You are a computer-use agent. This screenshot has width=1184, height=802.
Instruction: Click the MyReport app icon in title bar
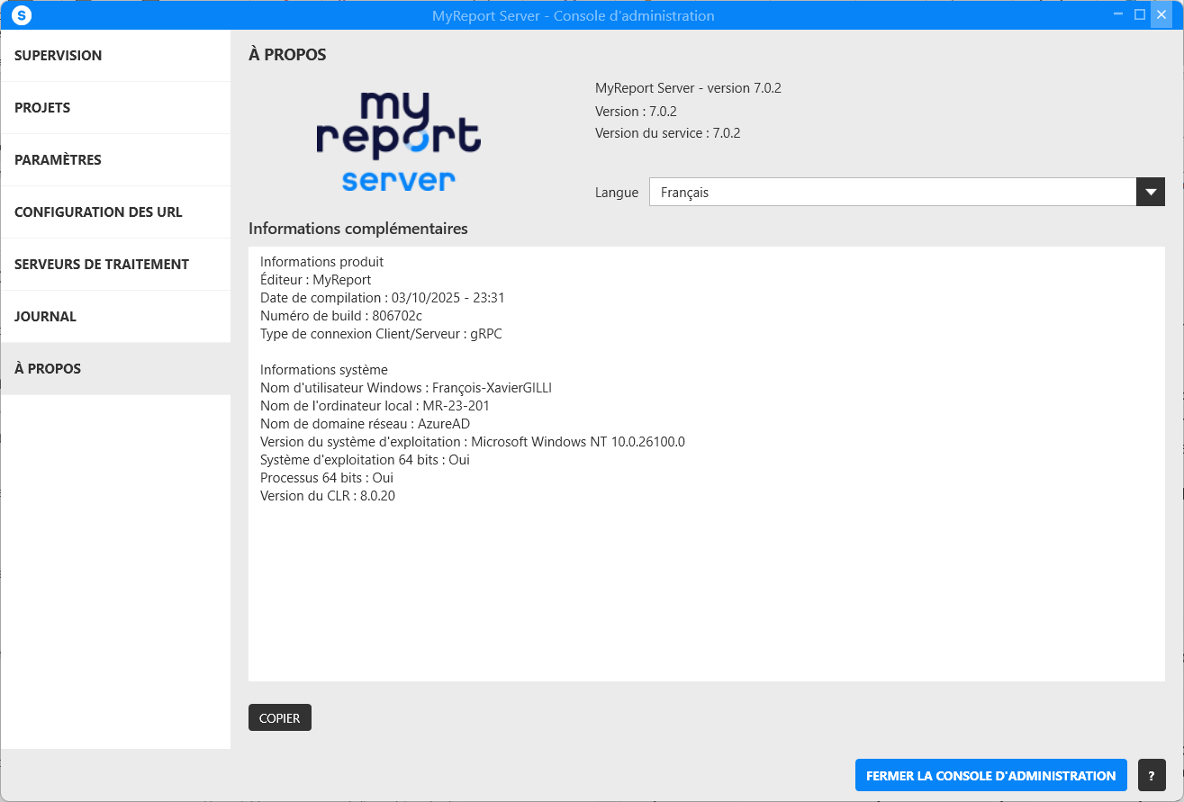[22, 15]
